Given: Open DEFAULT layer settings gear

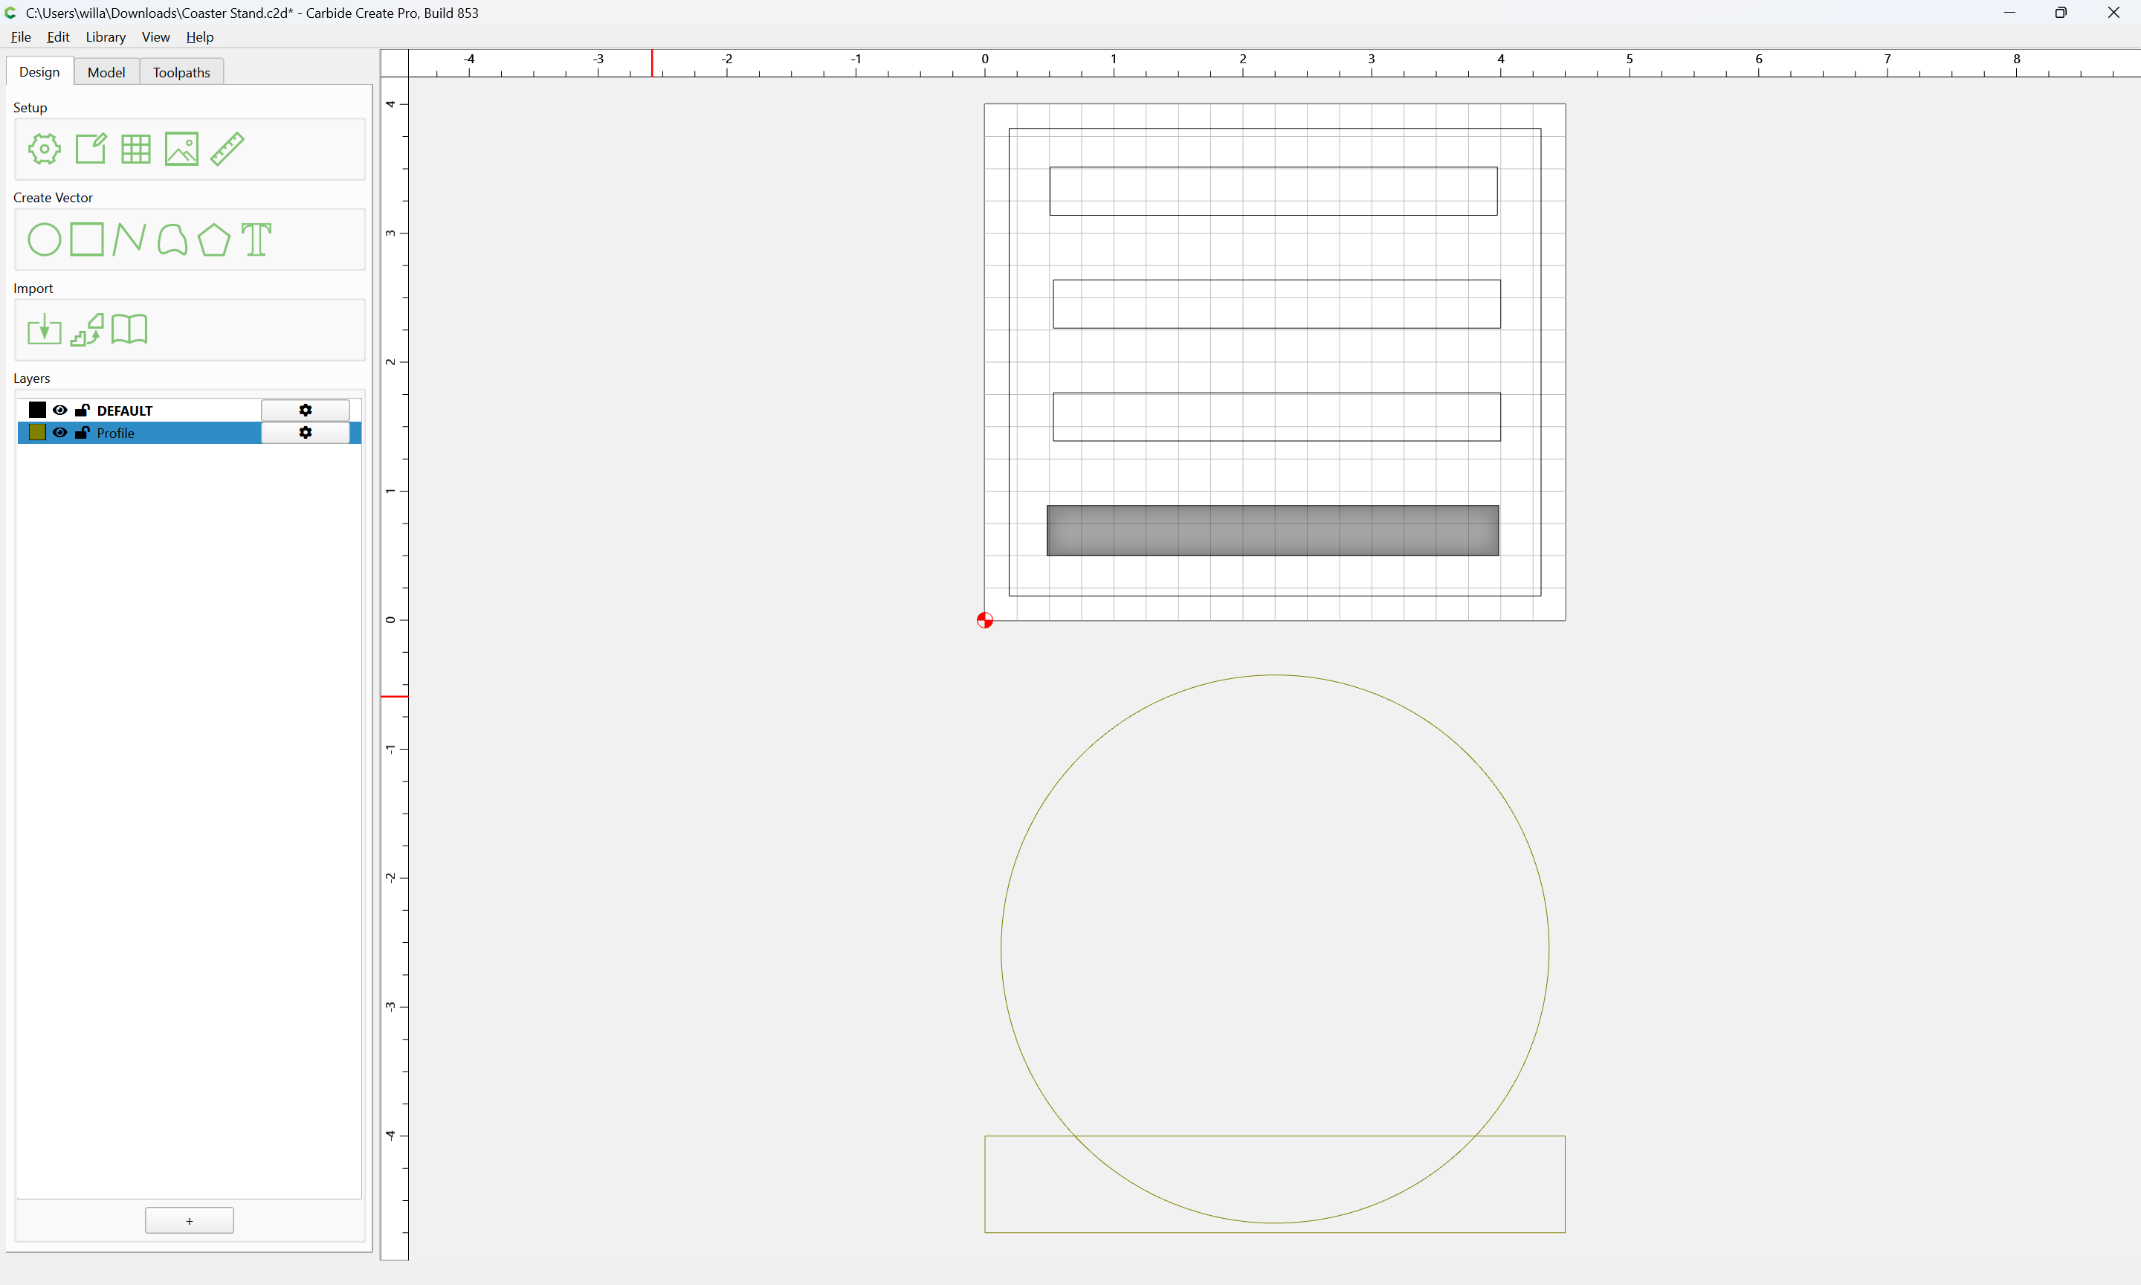Looking at the screenshot, I should click(306, 410).
